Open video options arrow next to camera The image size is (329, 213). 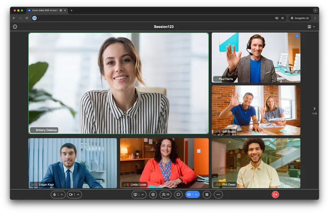click(78, 194)
